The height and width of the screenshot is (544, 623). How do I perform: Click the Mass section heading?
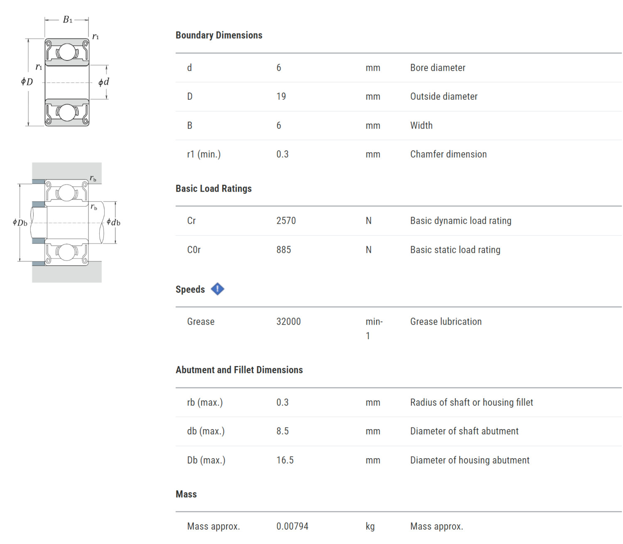click(x=186, y=494)
